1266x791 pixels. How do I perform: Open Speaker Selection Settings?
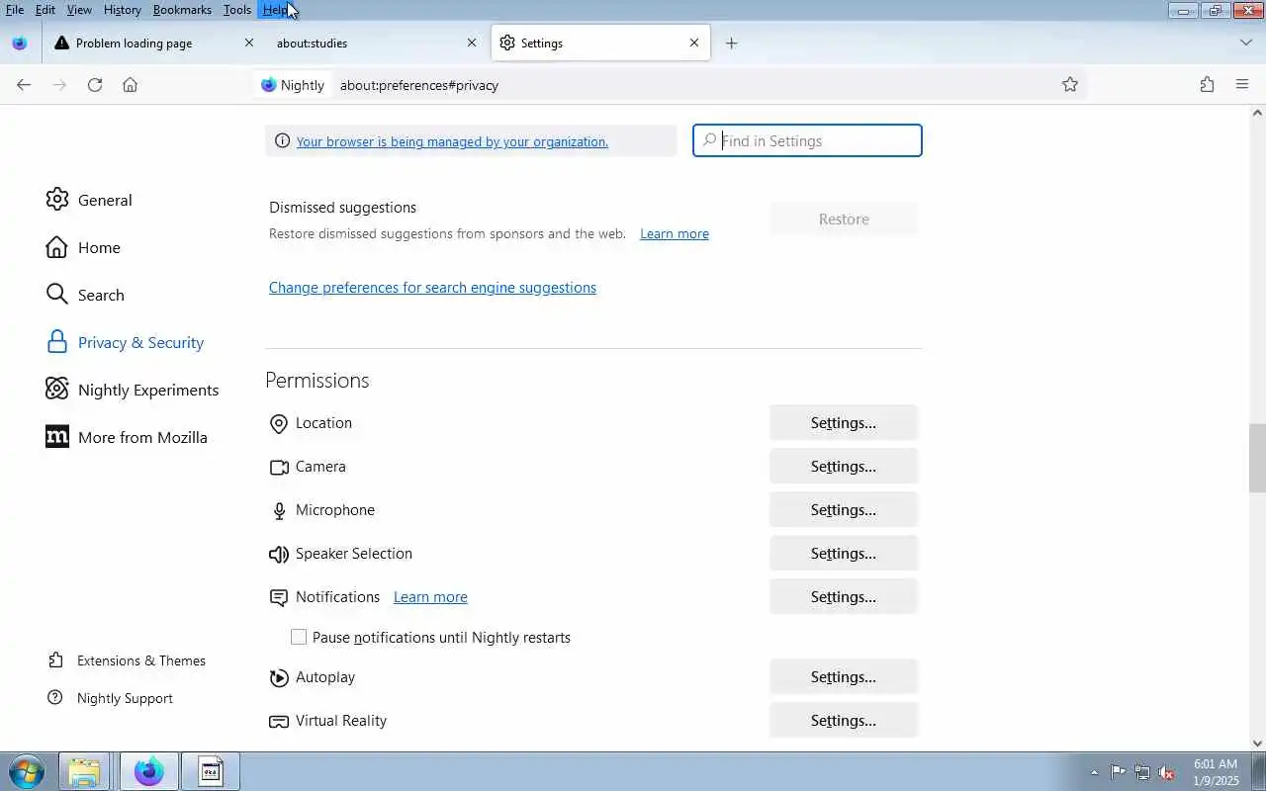coord(844,554)
